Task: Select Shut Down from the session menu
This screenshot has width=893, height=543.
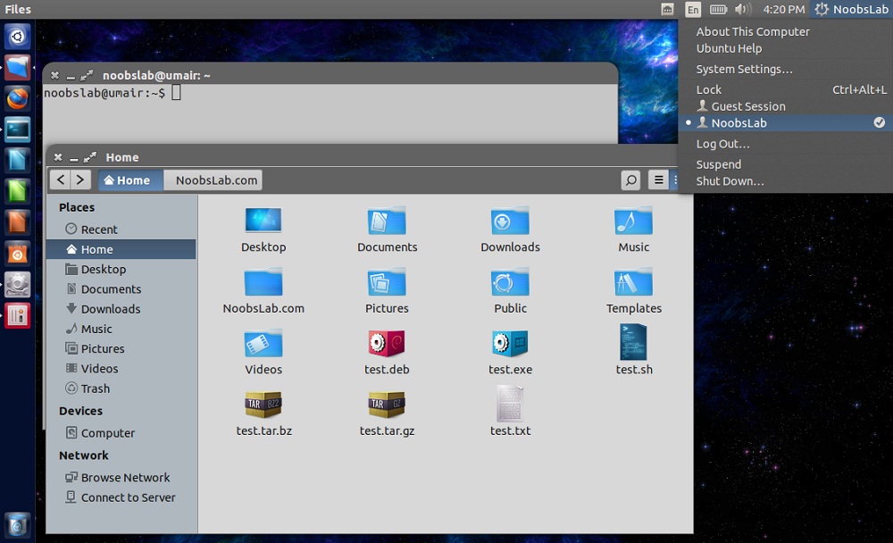Action: tap(730, 181)
